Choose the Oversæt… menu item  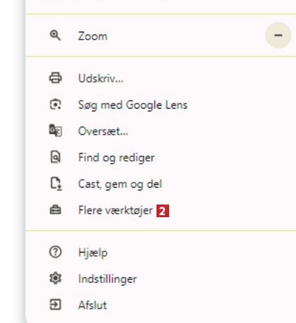[161, 131]
